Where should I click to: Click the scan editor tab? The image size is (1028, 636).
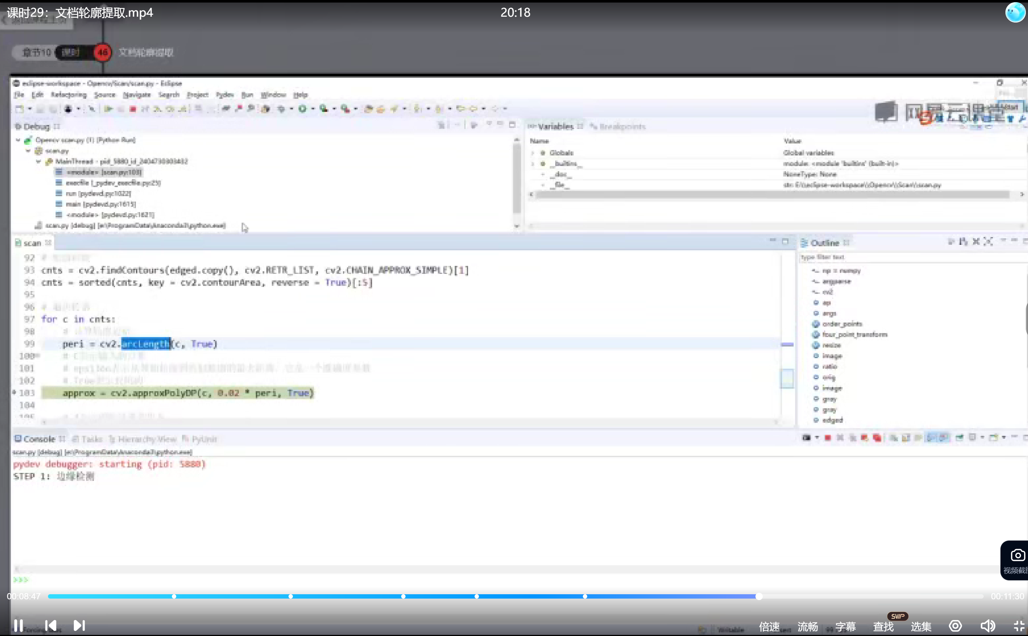(32, 243)
